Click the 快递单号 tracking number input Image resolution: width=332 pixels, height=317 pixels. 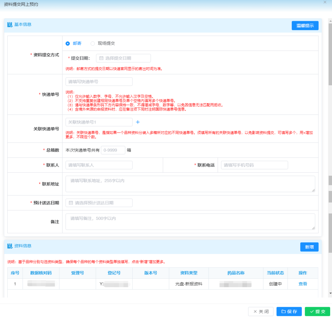(98, 81)
